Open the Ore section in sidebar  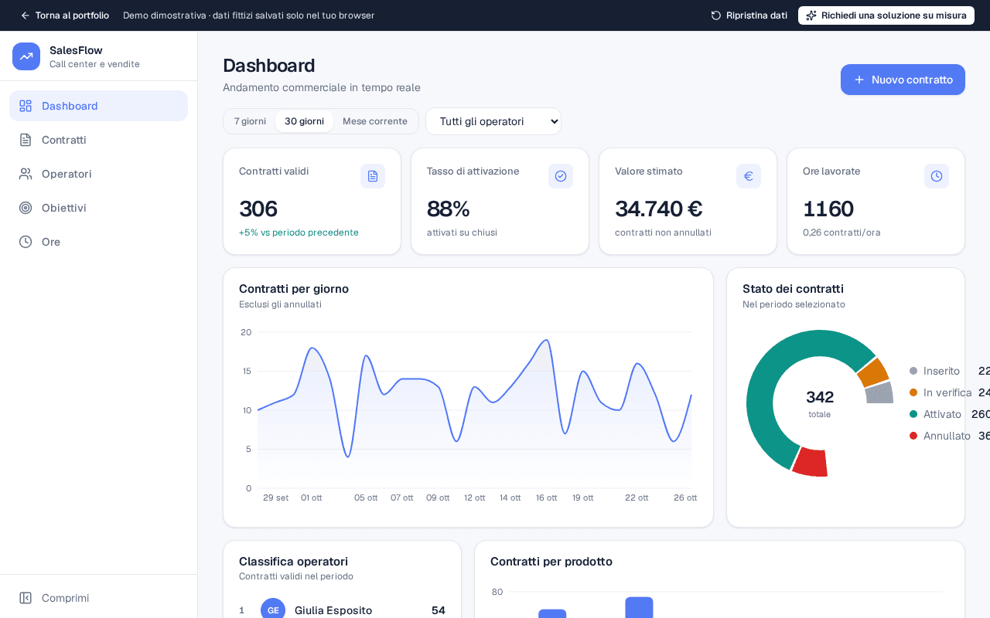(98, 242)
